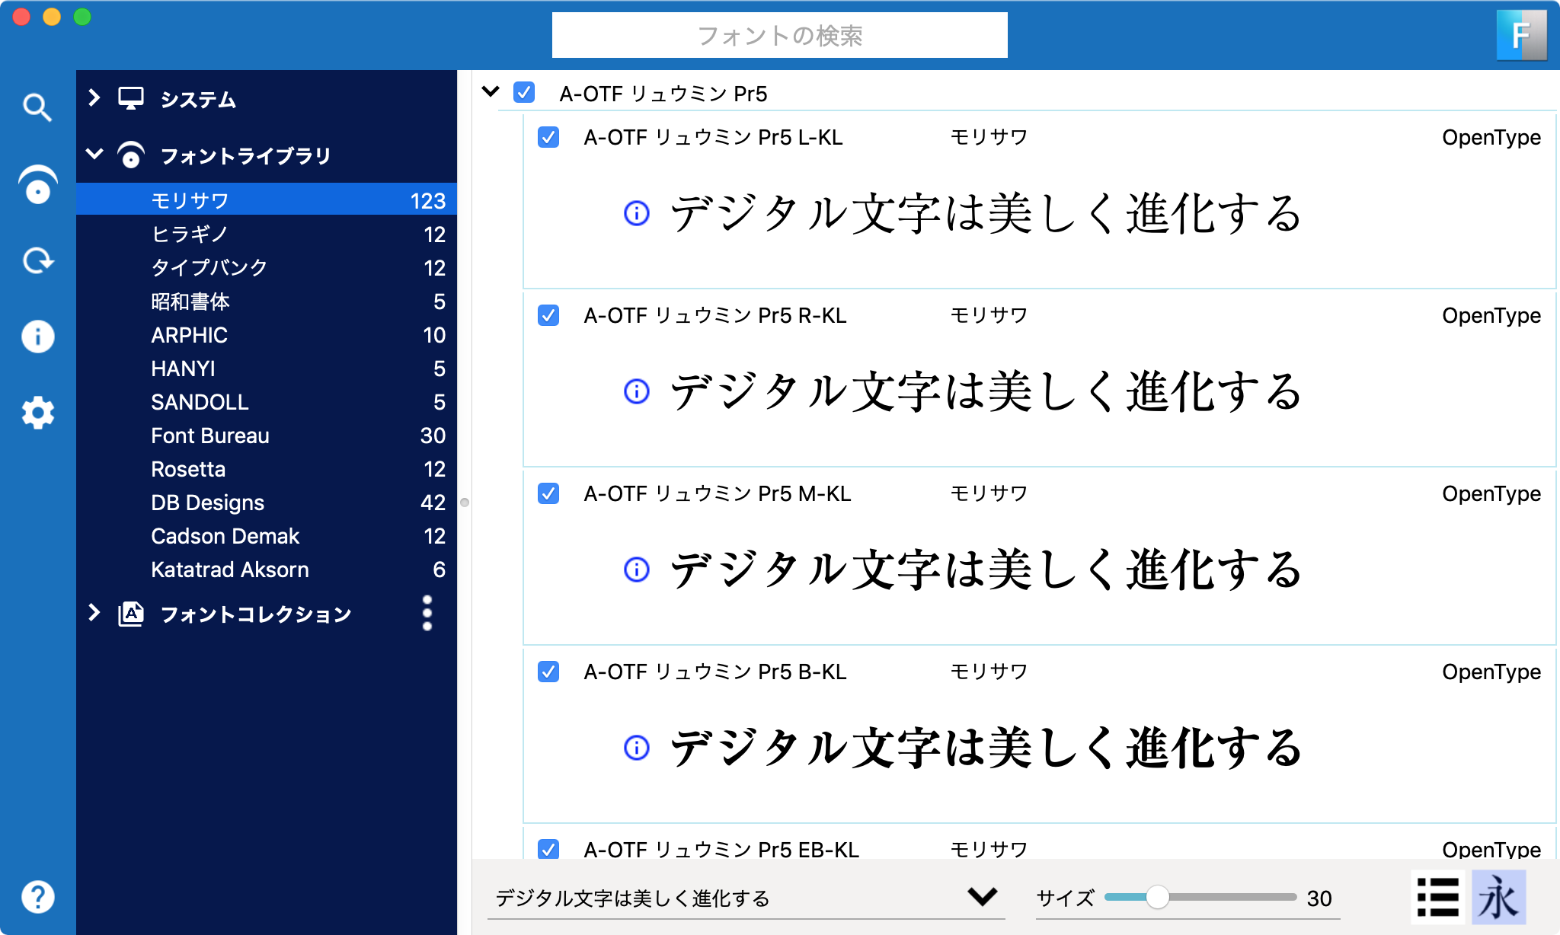Click the A-OTF リュウミン Pr5 M-KL font name
This screenshot has width=1560, height=935.
(x=718, y=493)
